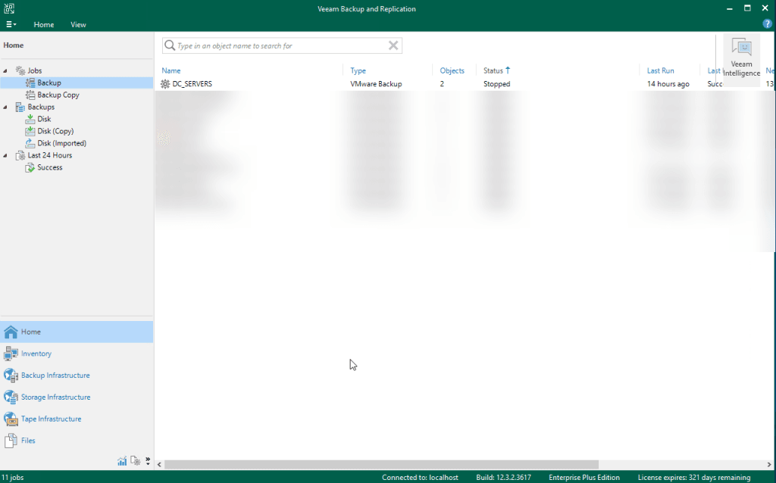Screen dimensions: 776x483
Task: Open the View ribbon tab
Action: pyautogui.click(x=78, y=24)
